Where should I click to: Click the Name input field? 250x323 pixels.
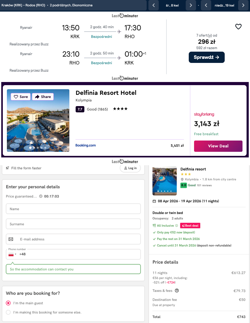point(73,209)
